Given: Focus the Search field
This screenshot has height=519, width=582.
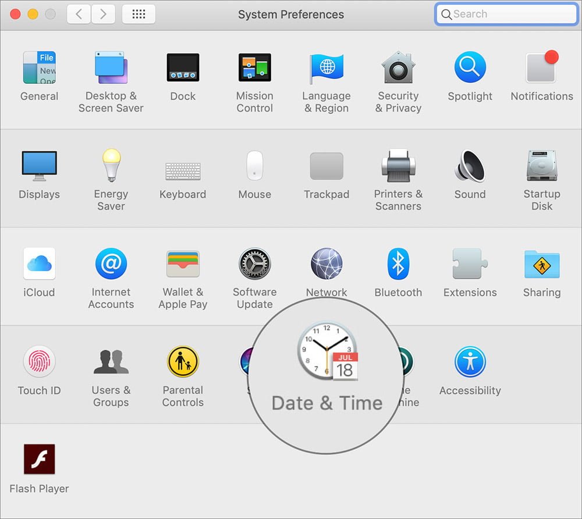Looking at the screenshot, I should point(507,14).
